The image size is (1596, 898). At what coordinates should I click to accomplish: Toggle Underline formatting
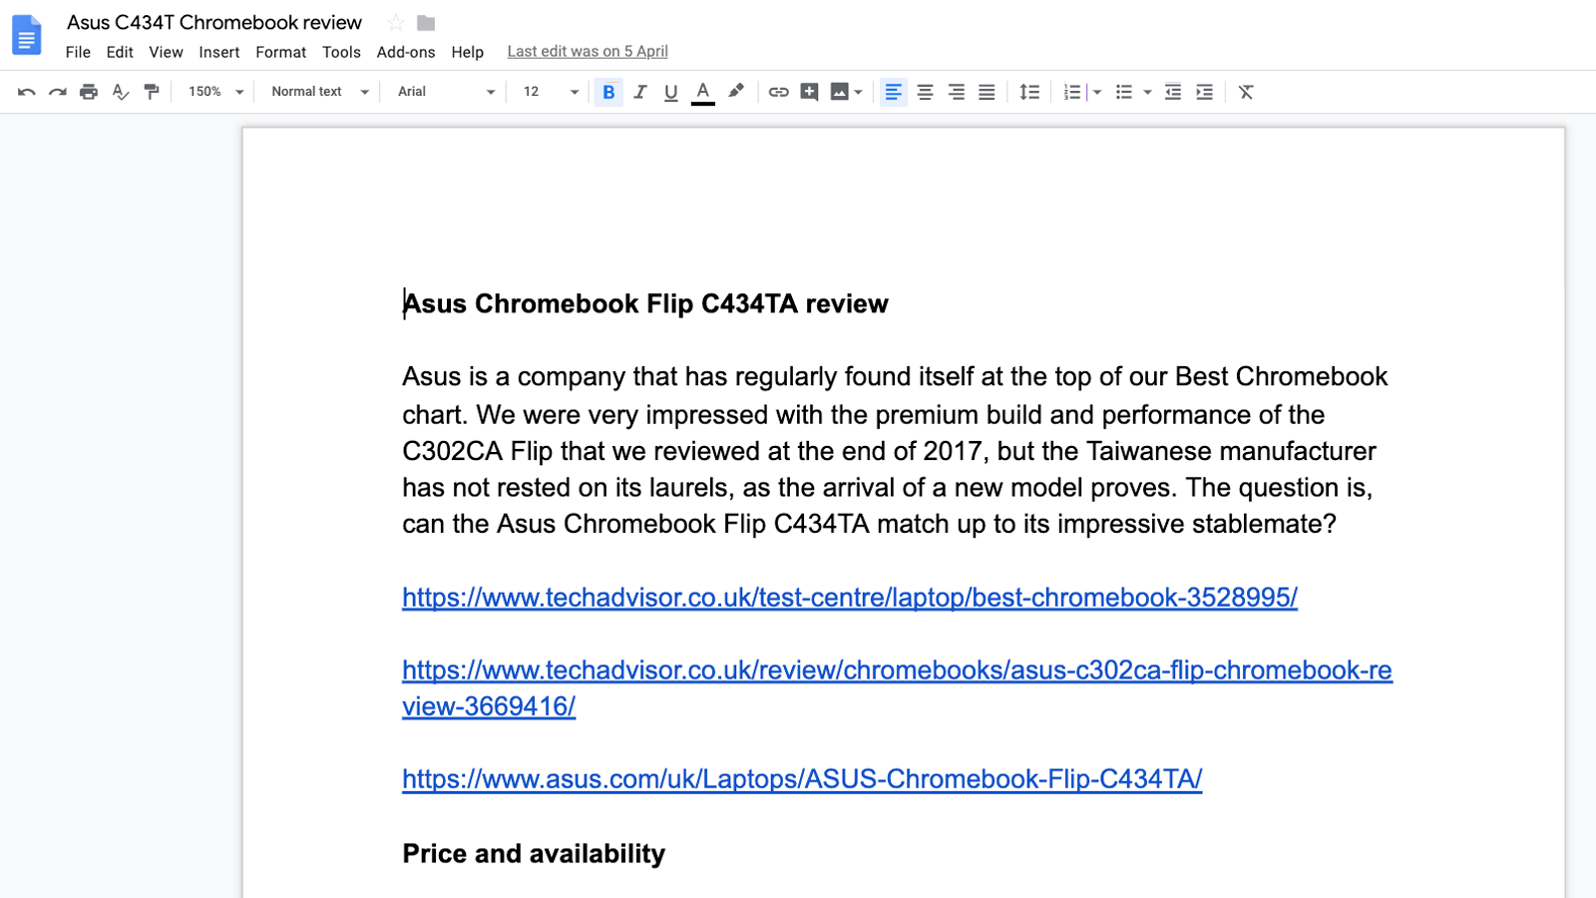tap(671, 92)
